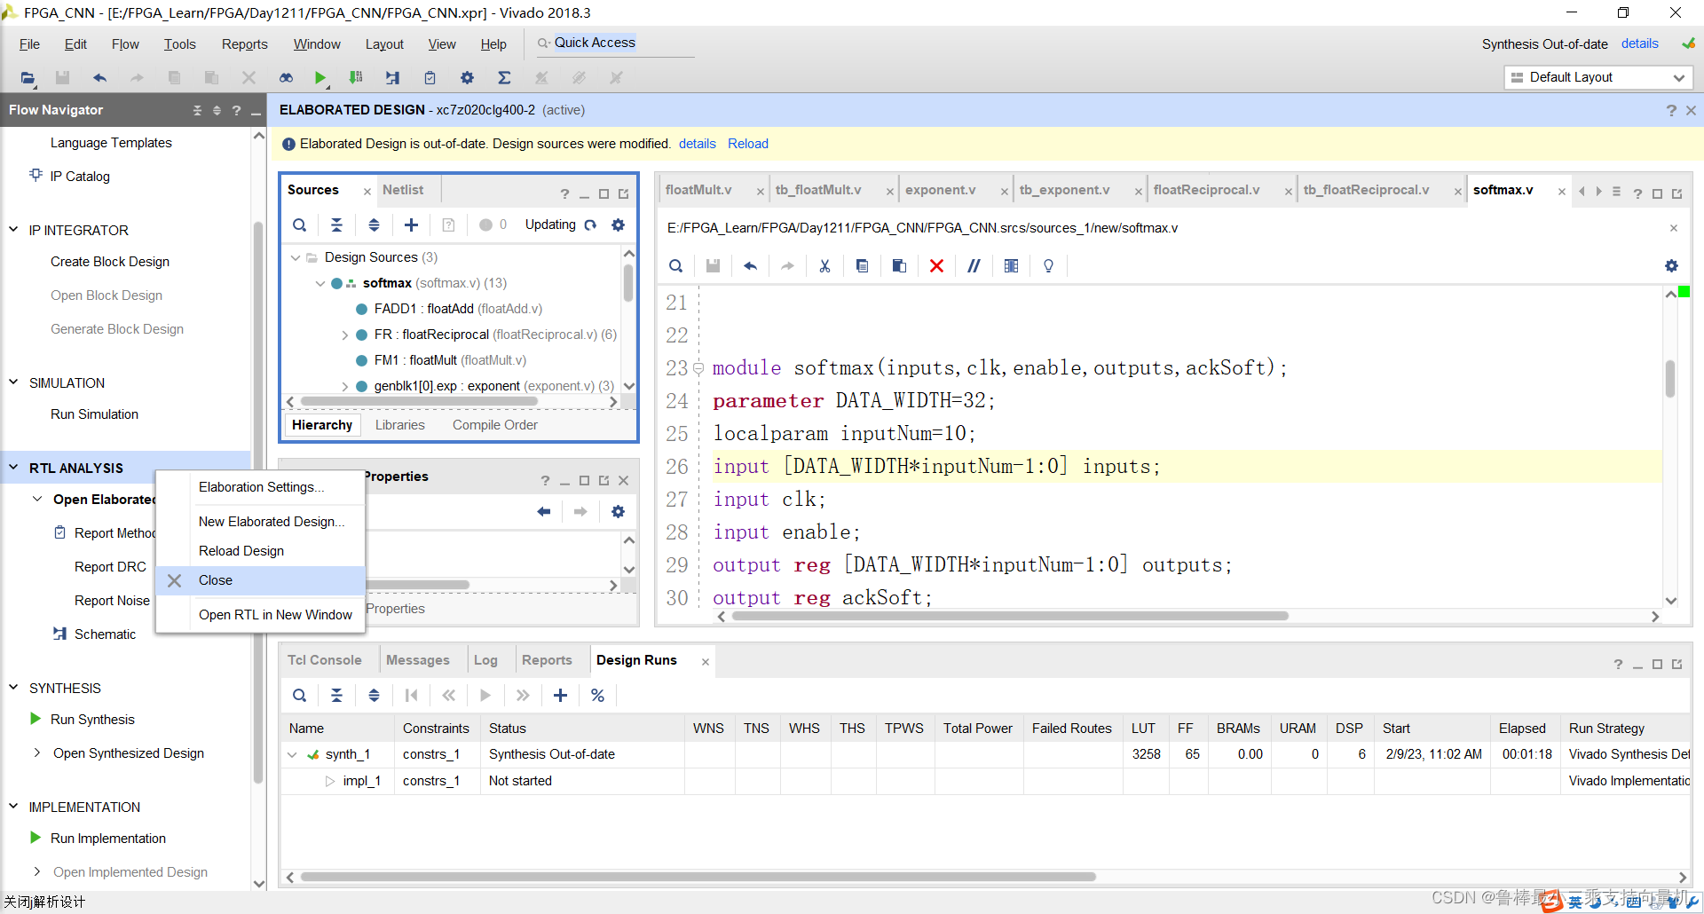Open the floatMult.v editor tab
This screenshot has height=914, width=1704.
point(698,190)
